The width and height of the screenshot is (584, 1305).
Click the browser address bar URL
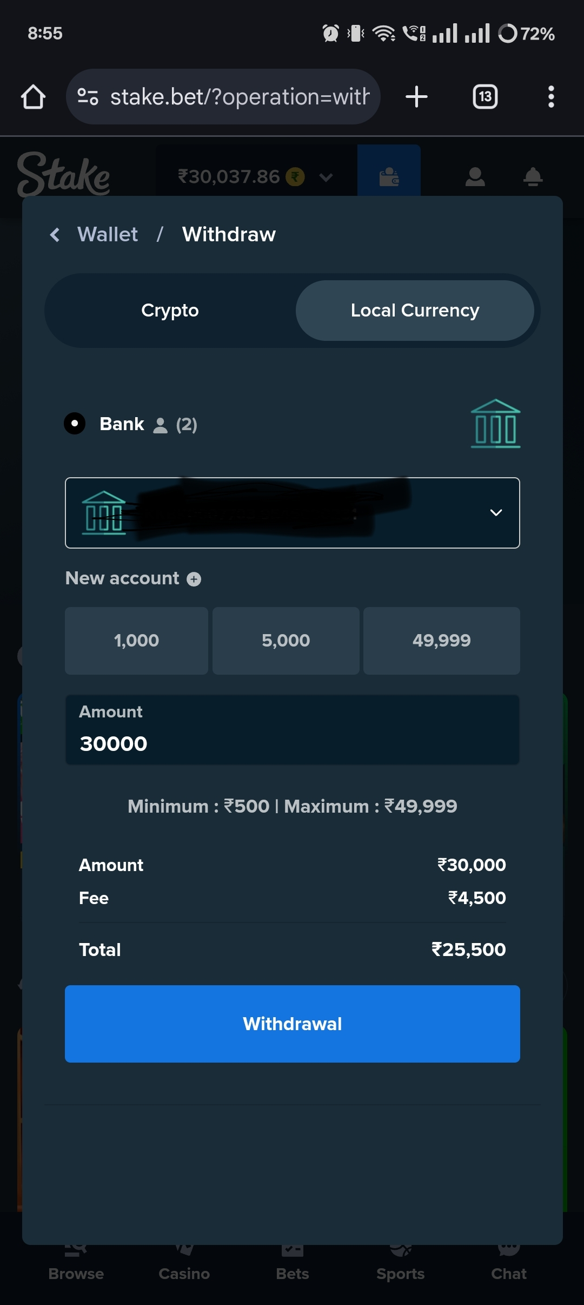[x=240, y=97]
